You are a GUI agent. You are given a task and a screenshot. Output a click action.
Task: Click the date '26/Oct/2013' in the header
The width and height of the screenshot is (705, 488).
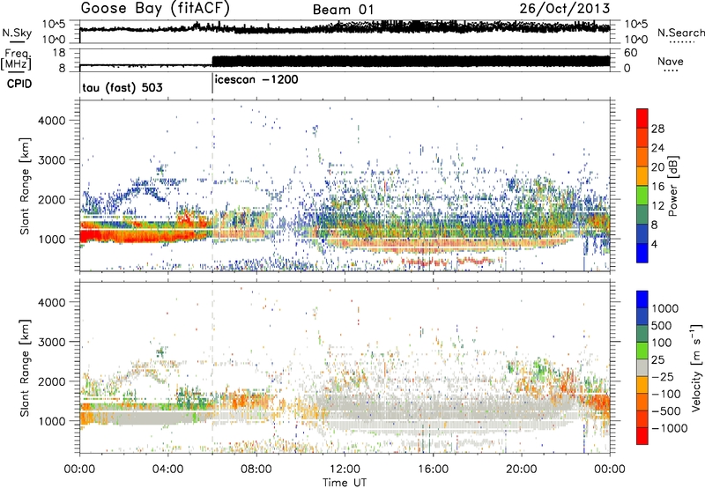pos(565,9)
